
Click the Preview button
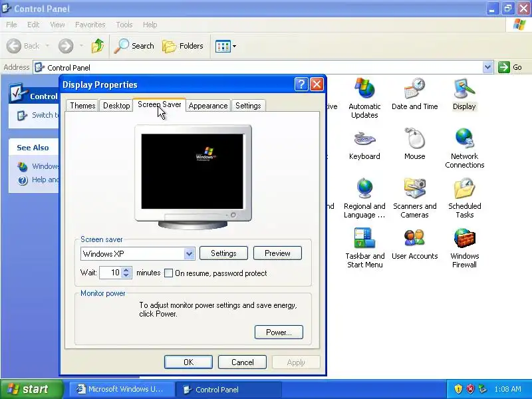pos(277,253)
